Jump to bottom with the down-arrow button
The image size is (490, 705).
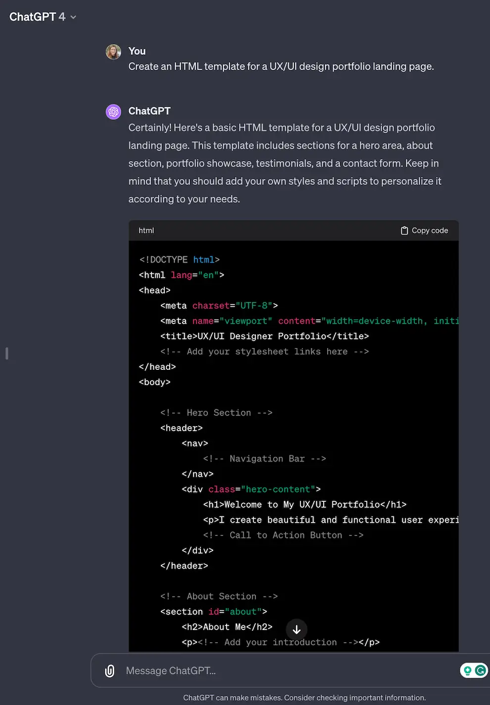click(296, 629)
